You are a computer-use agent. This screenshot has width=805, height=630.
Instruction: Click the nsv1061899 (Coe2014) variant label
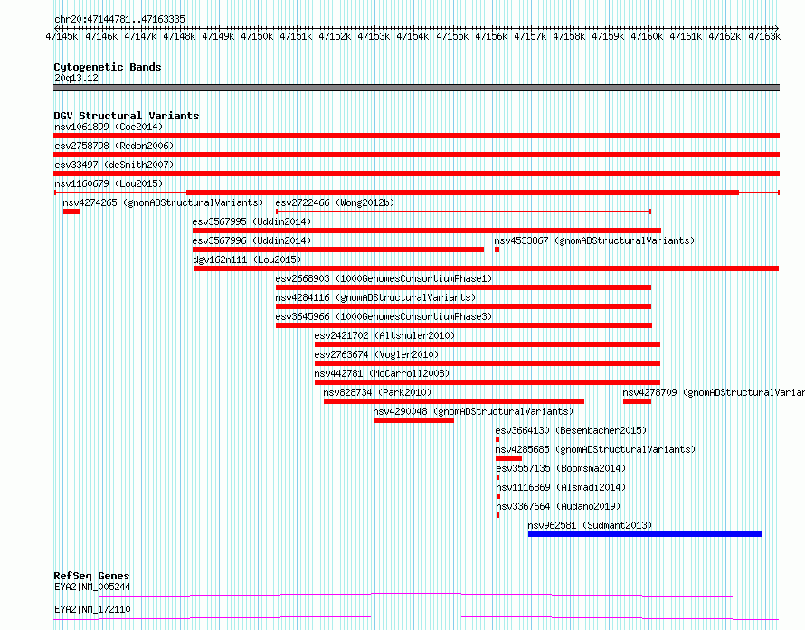[x=109, y=127]
